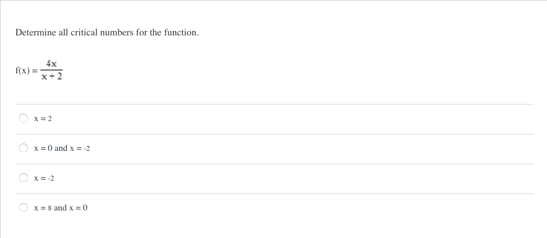Click the row containing x = 2
The height and width of the screenshot is (238, 547).
tap(149, 118)
